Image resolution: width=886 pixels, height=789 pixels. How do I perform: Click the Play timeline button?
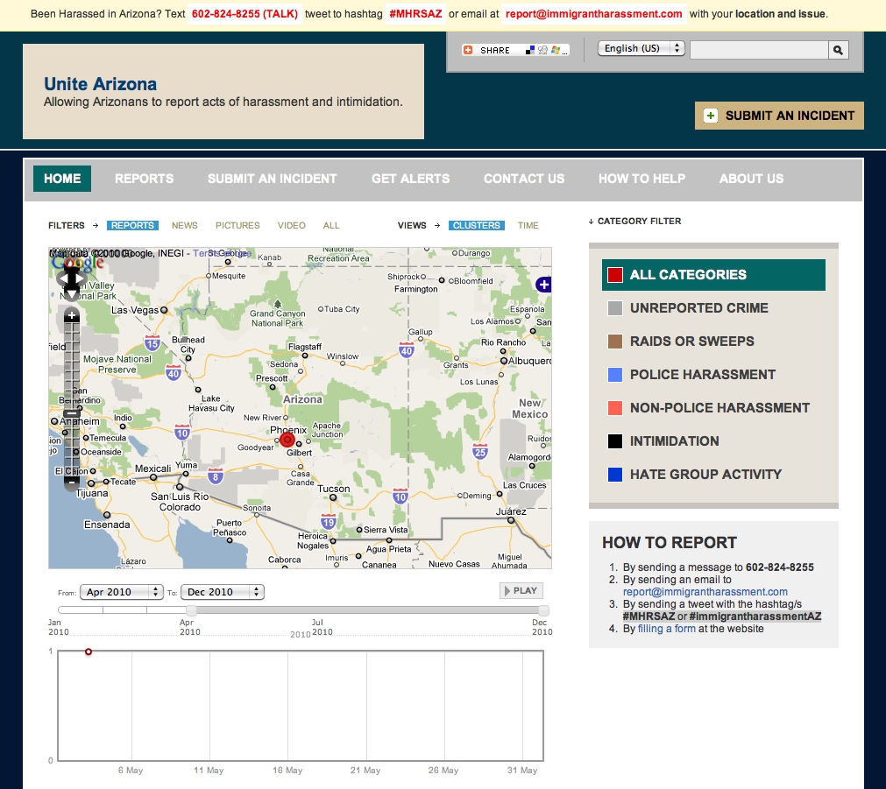click(x=521, y=591)
